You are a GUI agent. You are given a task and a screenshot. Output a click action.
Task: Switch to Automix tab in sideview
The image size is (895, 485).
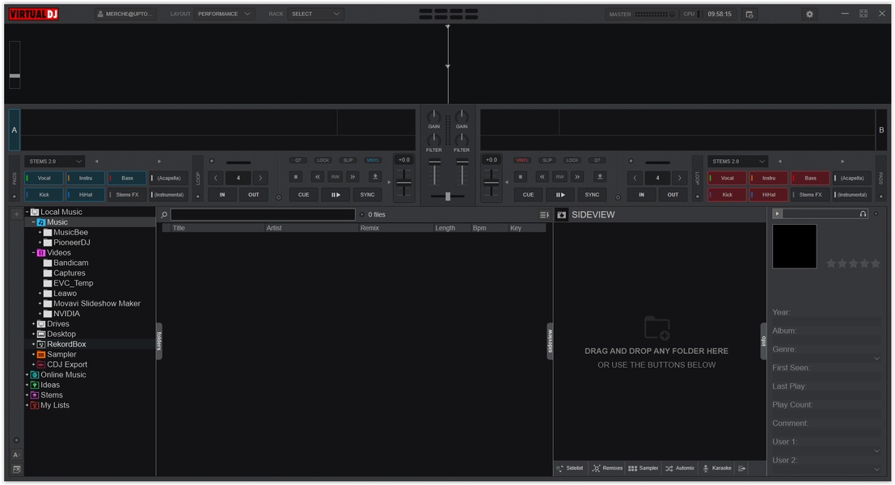coord(680,468)
